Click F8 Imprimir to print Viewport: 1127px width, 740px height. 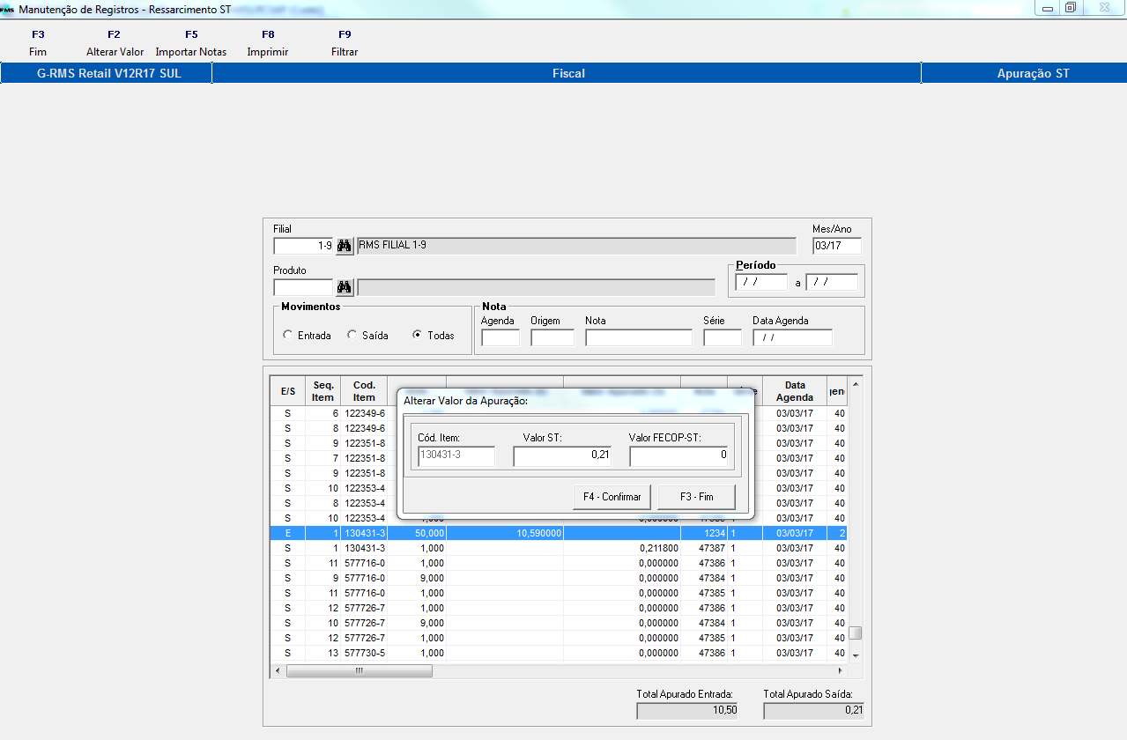pyautogui.click(x=268, y=43)
